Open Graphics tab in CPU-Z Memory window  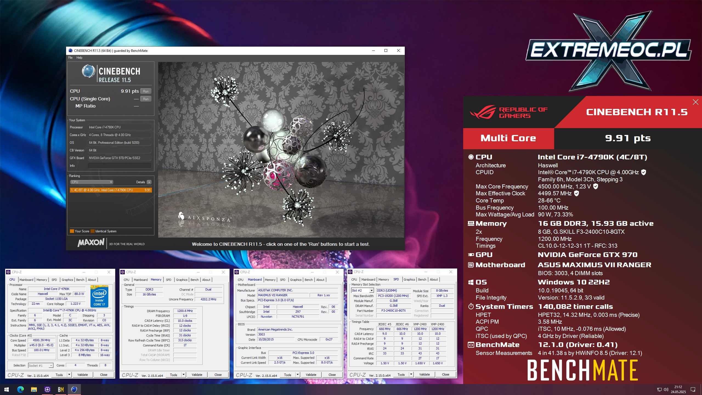coord(182,280)
